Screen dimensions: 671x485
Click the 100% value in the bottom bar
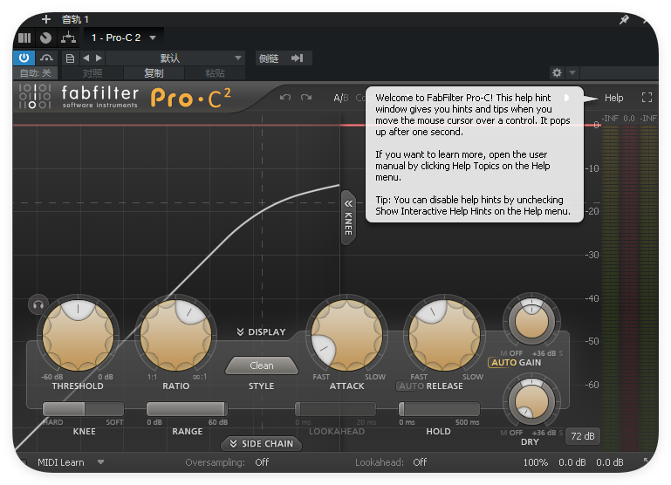point(536,462)
